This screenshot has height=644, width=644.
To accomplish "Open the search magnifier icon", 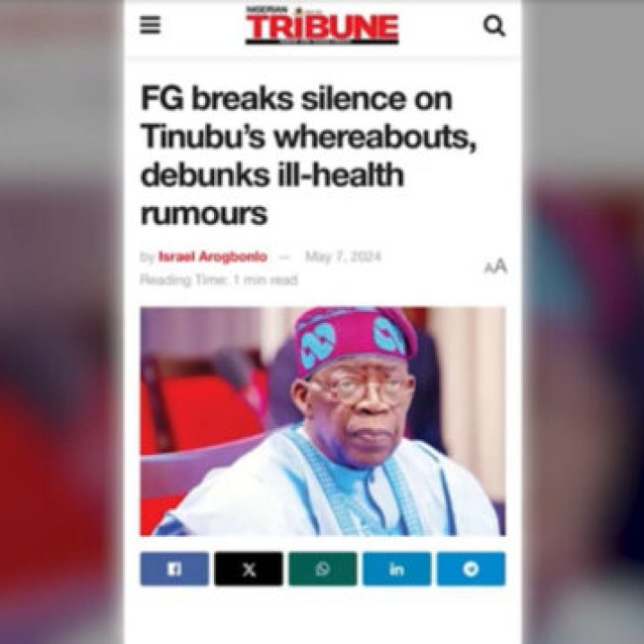I will coord(494,26).
